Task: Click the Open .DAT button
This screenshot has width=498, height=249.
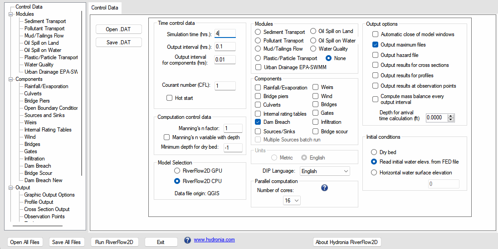Action: coord(118,29)
